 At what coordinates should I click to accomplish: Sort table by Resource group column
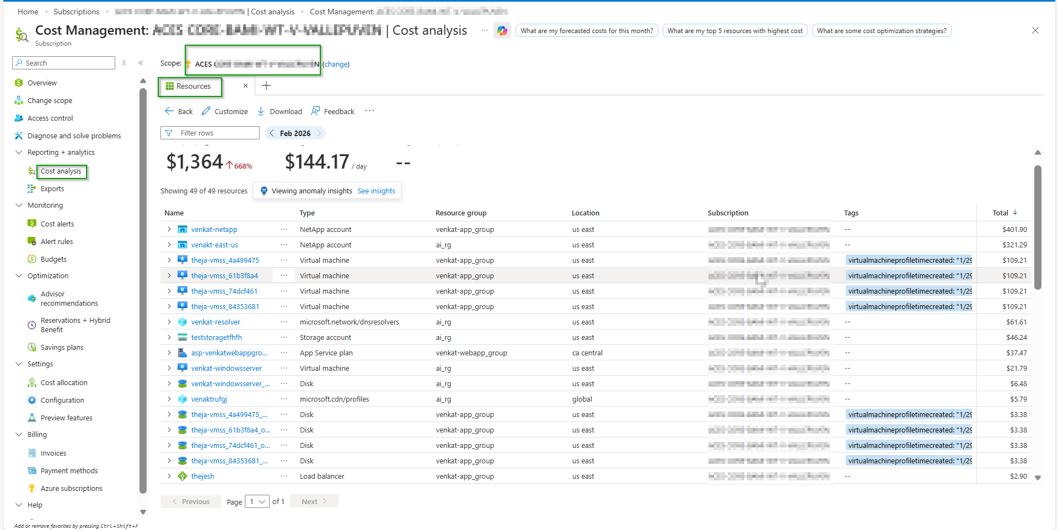coord(461,213)
